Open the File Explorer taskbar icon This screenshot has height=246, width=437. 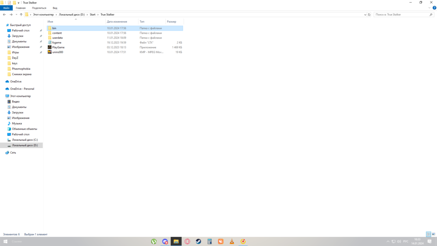(176, 242)
